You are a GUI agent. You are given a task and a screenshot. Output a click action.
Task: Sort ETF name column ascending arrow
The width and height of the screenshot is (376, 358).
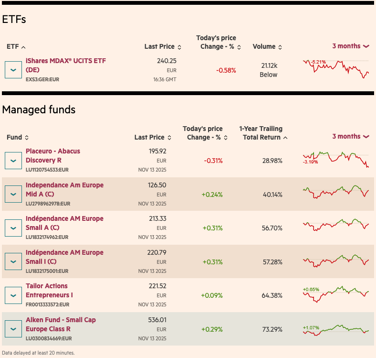coord(24,47)
